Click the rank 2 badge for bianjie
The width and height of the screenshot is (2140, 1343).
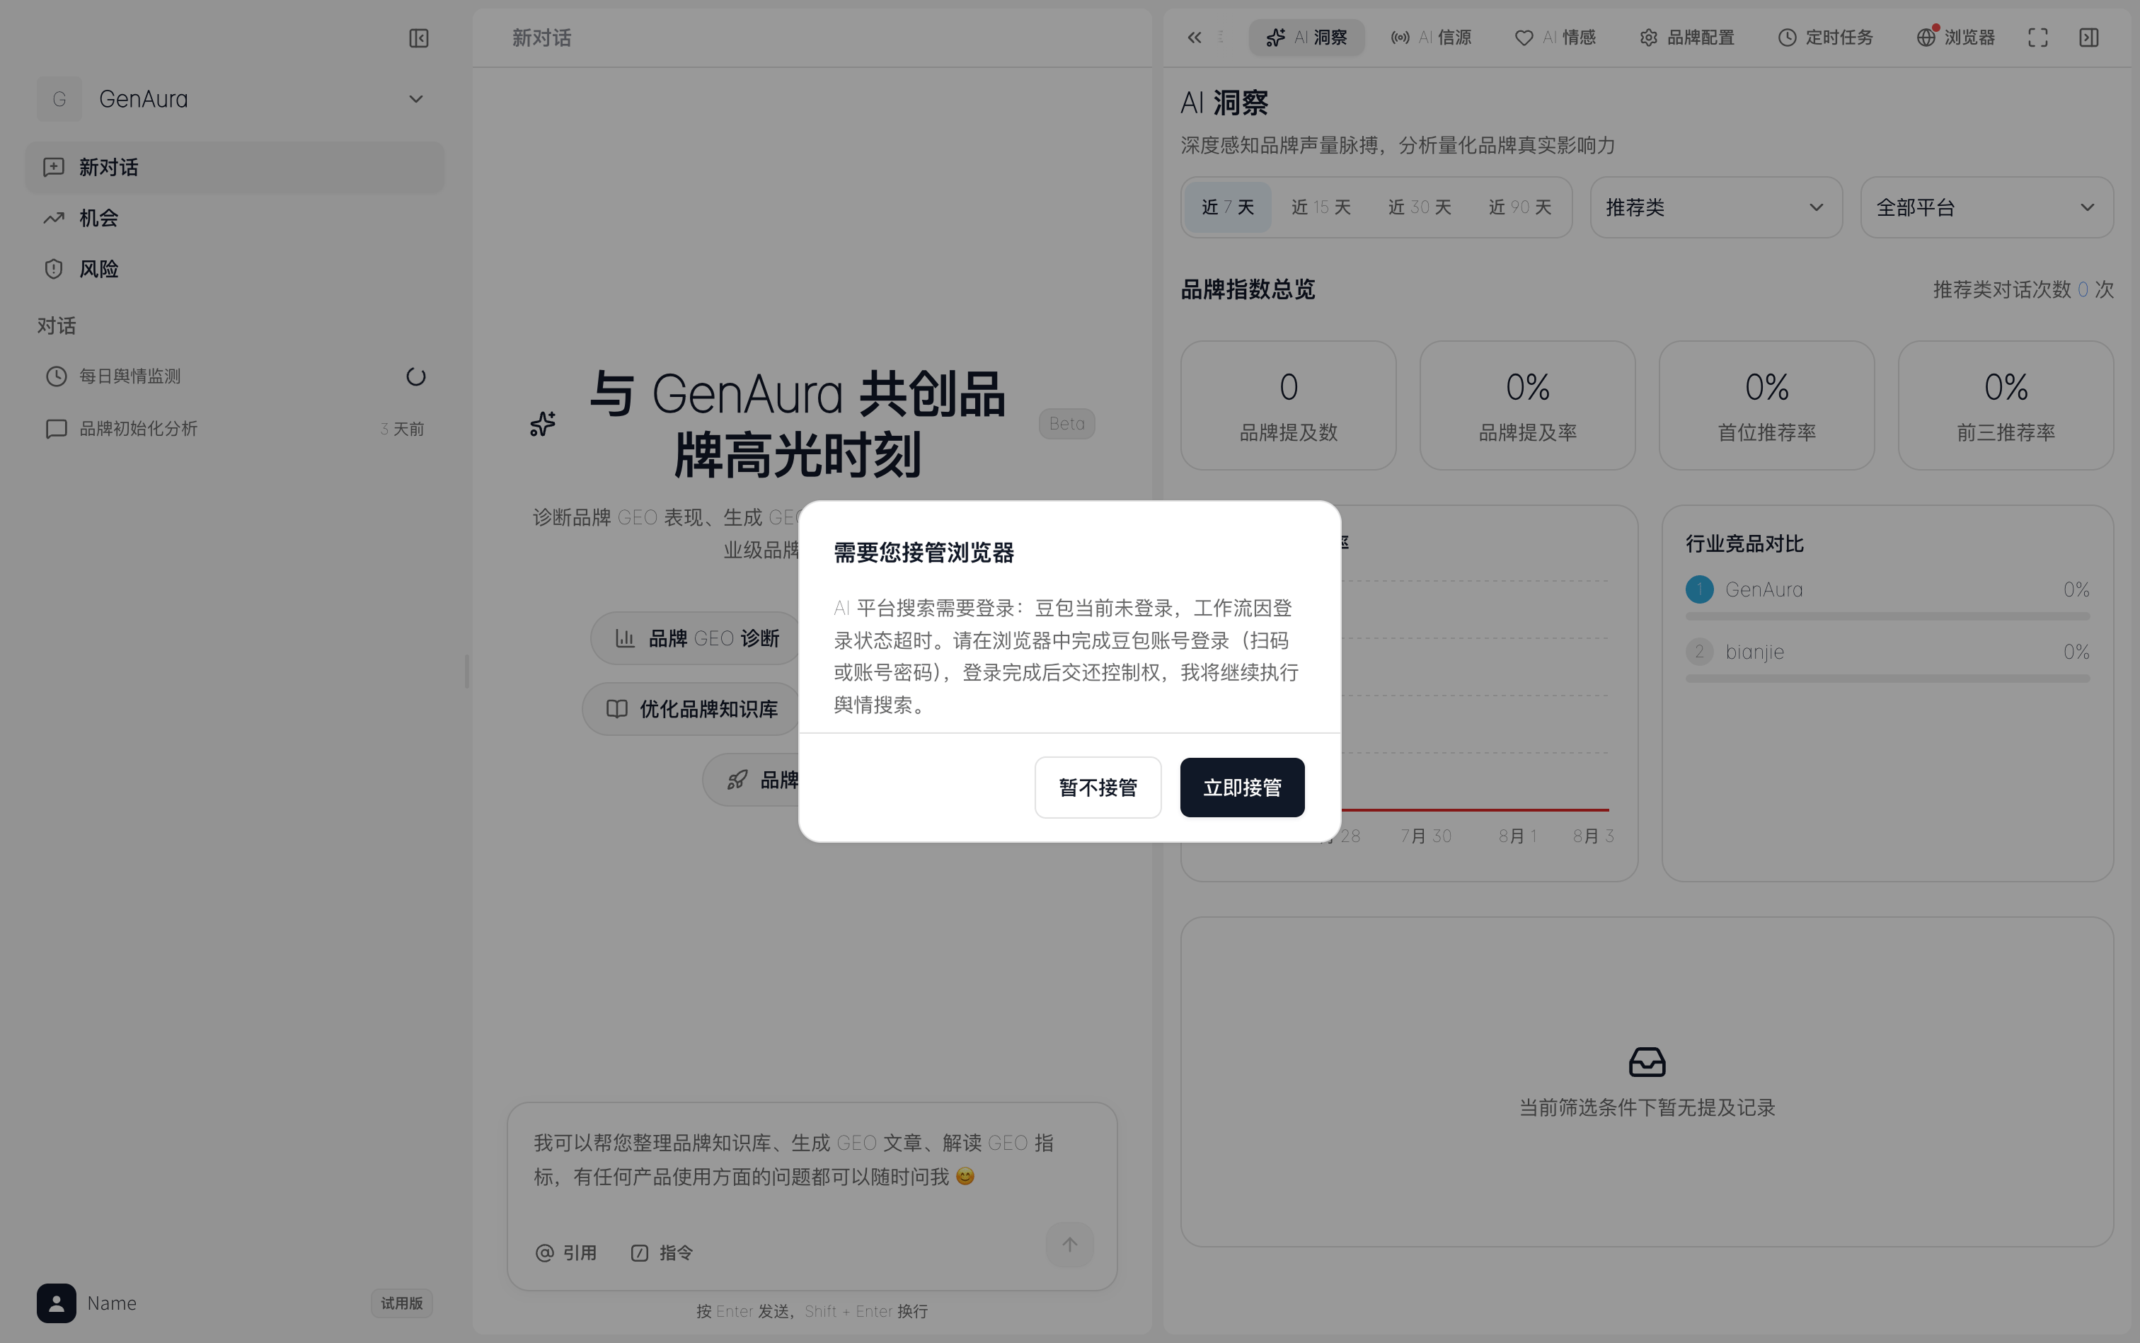click(1699, 652)
